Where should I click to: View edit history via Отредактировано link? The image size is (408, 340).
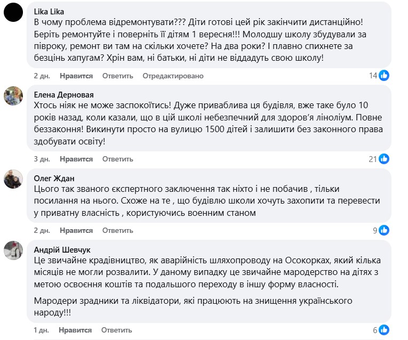pos(173,76)
